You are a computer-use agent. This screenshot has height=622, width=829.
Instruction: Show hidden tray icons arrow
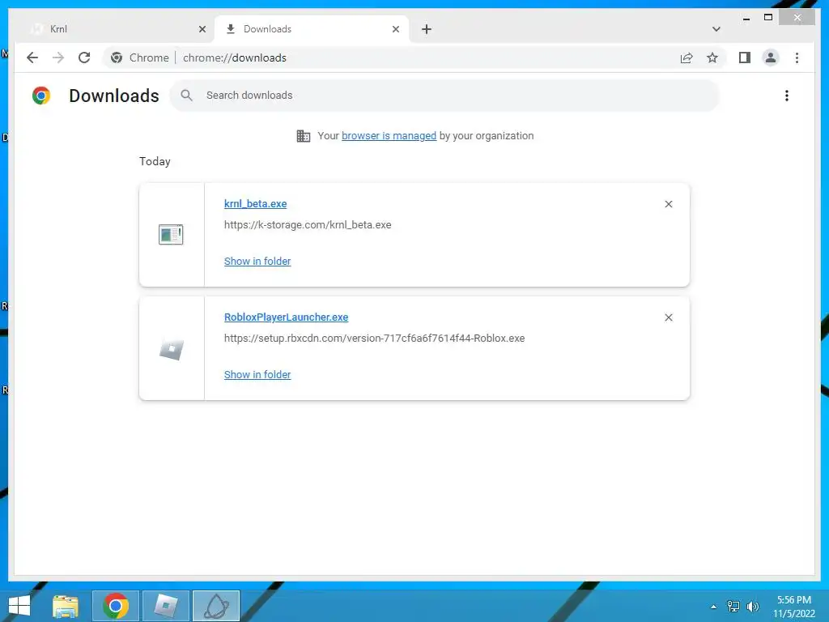click(714, 607)
